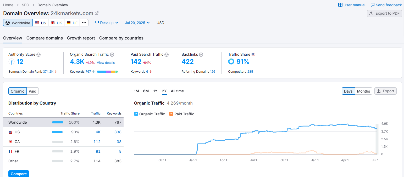404x177 pixels.
Task: Click the chart Export button
Action: (x=385, y=91)
